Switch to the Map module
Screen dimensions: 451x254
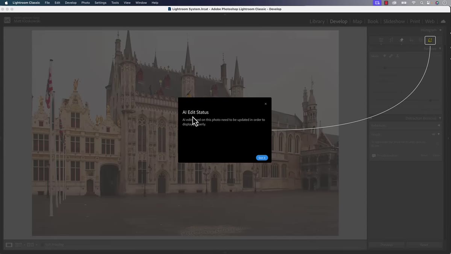click(x=357, y=21)
